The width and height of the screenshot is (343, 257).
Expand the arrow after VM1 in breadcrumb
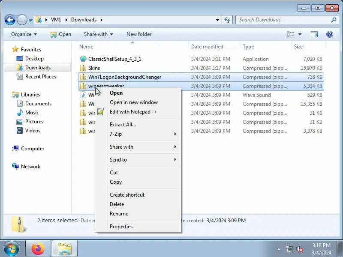(66, 20)
